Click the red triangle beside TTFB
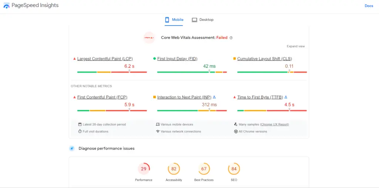The height and width of the screenshot is (188, 379). [x=234, y=97]
